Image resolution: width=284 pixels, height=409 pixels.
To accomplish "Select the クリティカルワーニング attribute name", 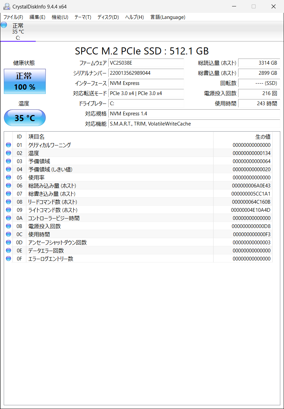I will pos(50,145).
